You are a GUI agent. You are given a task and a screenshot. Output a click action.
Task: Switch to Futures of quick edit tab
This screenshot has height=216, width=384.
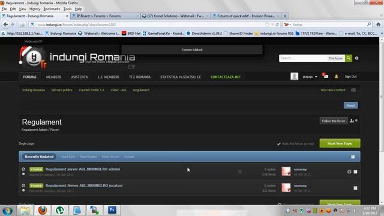pyautogui.click(x=246, y=16)
